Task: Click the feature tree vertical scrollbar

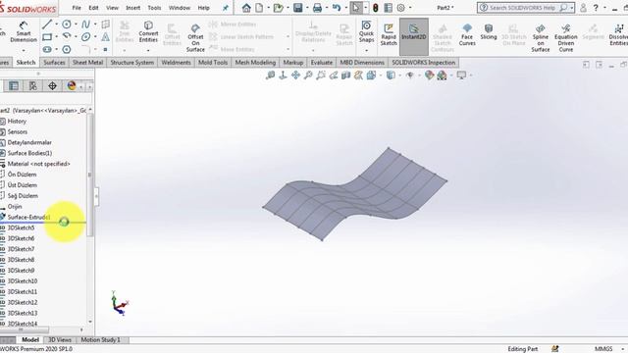Action: [89, 175]
